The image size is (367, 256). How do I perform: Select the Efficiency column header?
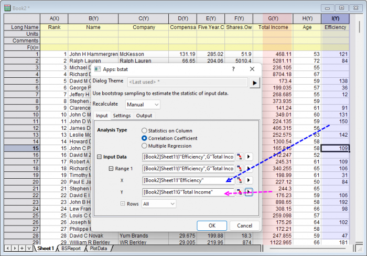(335, 27)
